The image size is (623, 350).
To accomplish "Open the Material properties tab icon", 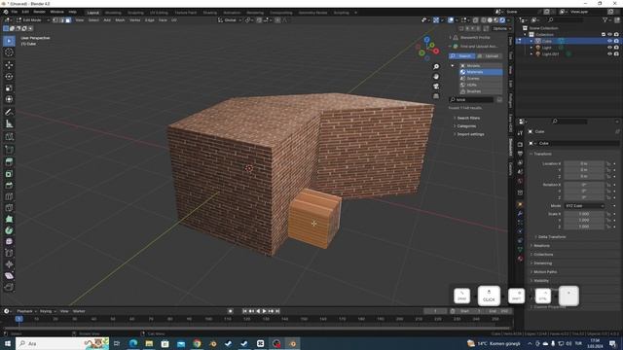I will pos(520,259).
